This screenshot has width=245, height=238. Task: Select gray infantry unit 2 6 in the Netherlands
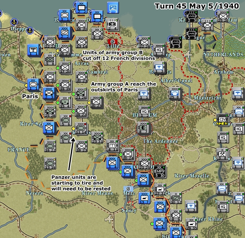207,25
